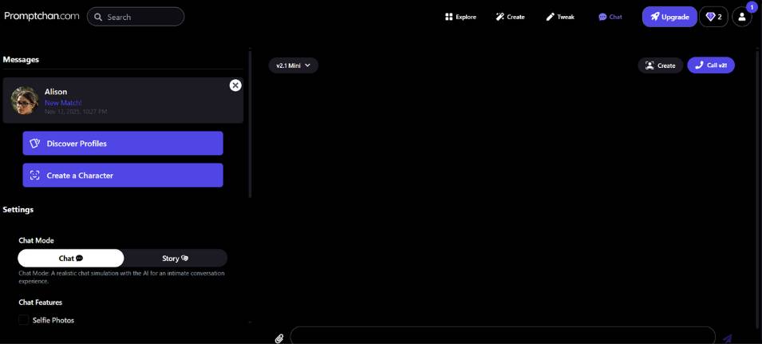
Task: Select the Chat mode option
Action: [71, 259]
